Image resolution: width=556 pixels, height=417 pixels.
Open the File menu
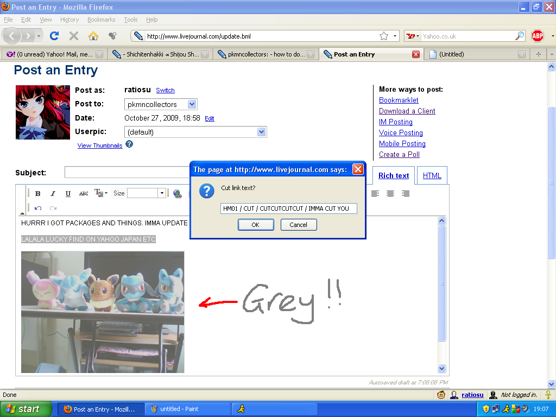(x=8, y=20)
